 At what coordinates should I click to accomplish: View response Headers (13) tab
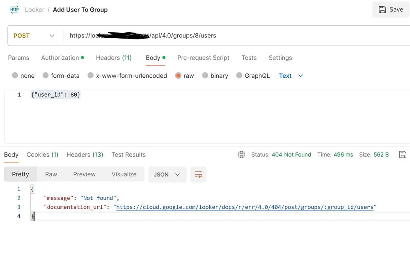click(x=85, y=155)
